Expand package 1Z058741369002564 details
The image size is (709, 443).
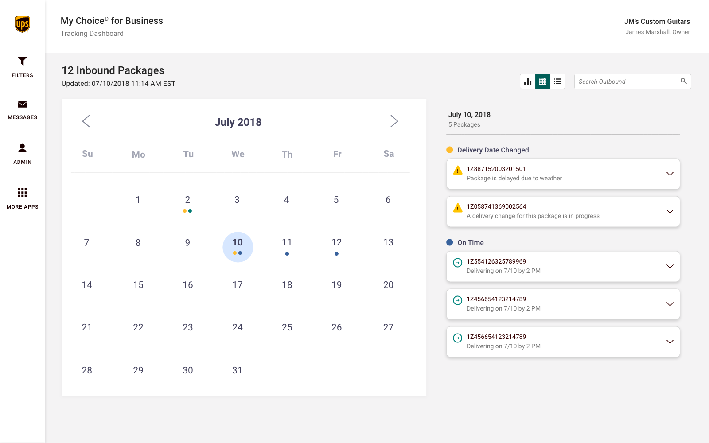(670, 211)
